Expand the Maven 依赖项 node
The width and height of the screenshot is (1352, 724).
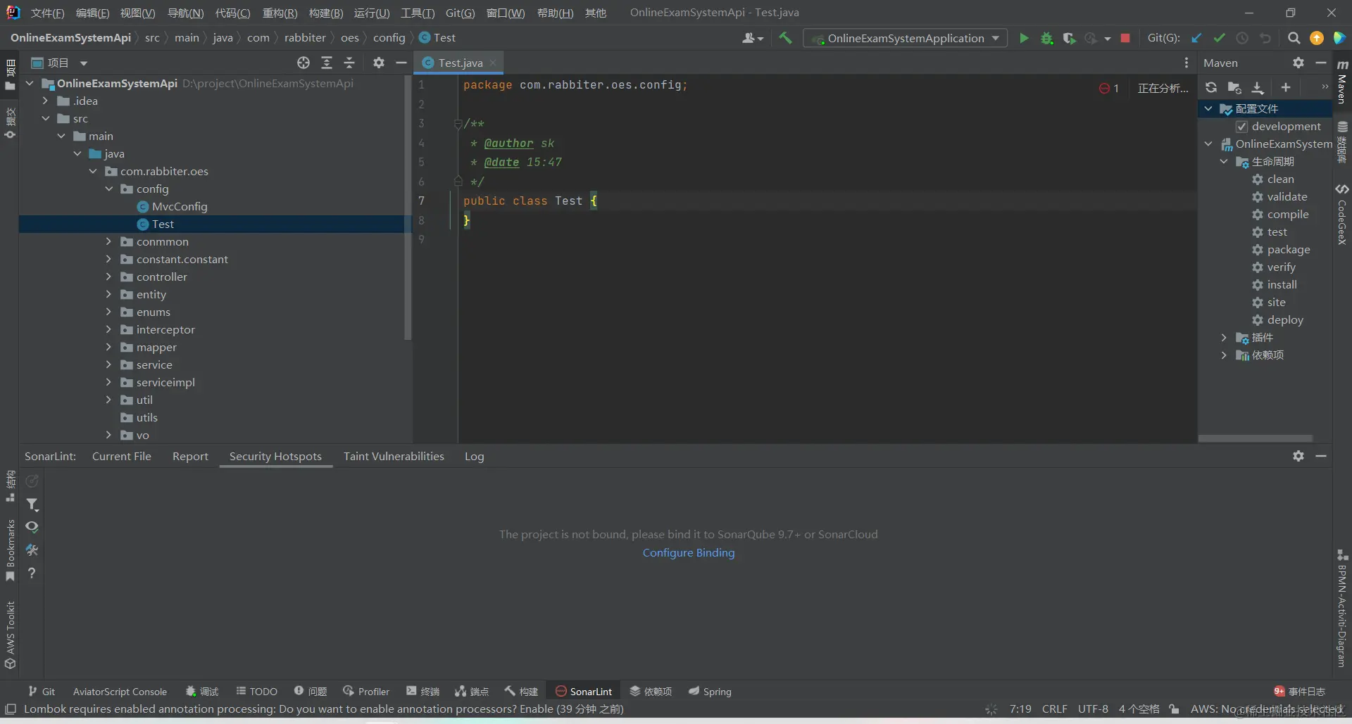pyautogui.click(x=1224, y=355)
